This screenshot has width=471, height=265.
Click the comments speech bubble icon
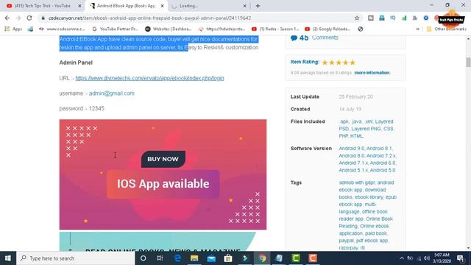(x=294, y=38)
